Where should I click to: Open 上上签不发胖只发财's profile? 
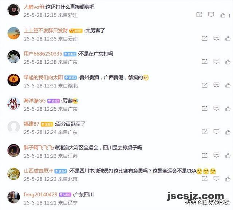(x=46, y=31)
